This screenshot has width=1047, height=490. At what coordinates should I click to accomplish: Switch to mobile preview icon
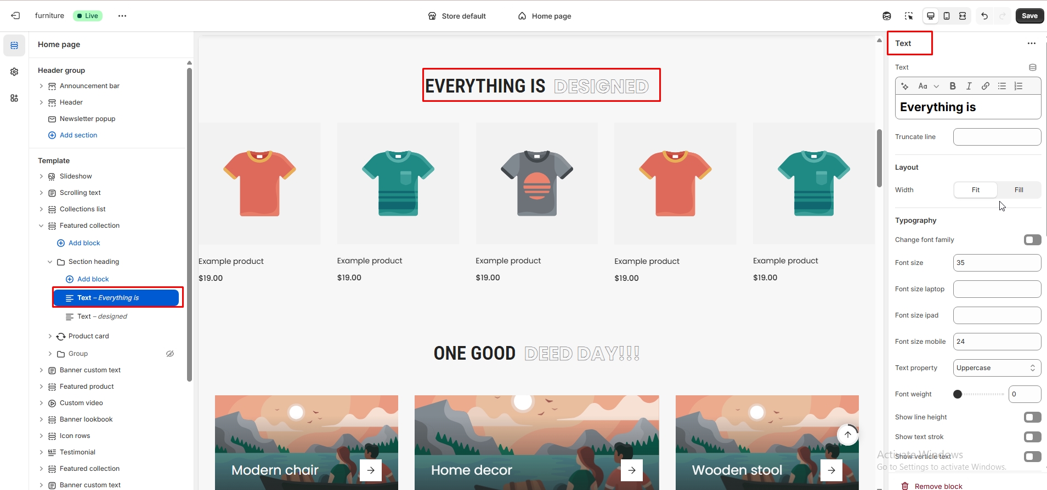[x=947, y=16]
